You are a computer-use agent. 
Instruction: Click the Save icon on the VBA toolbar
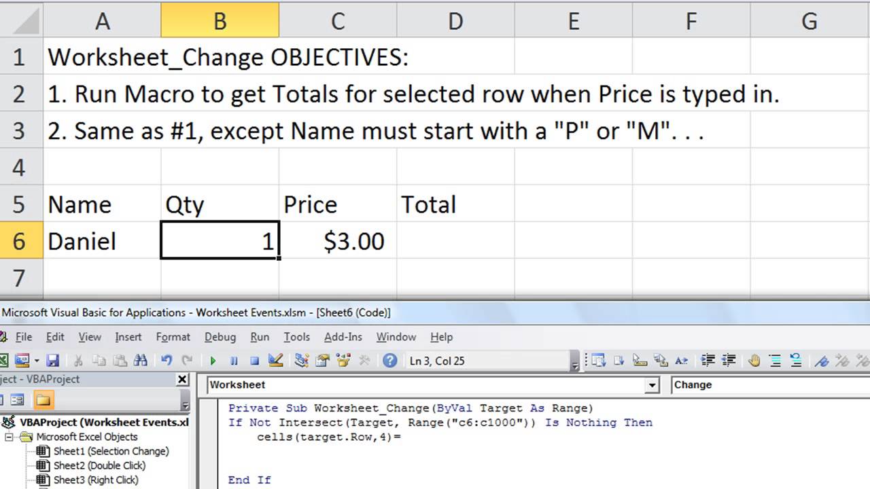(x=54, y=361)
